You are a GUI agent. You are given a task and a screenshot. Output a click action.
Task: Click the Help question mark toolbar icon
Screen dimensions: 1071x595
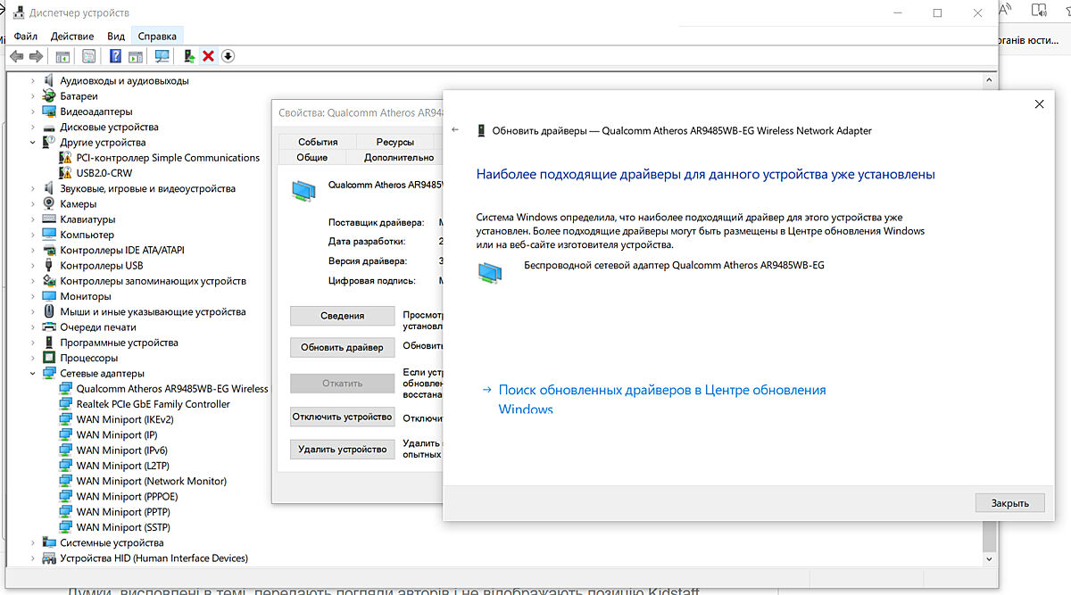point(115,56)
